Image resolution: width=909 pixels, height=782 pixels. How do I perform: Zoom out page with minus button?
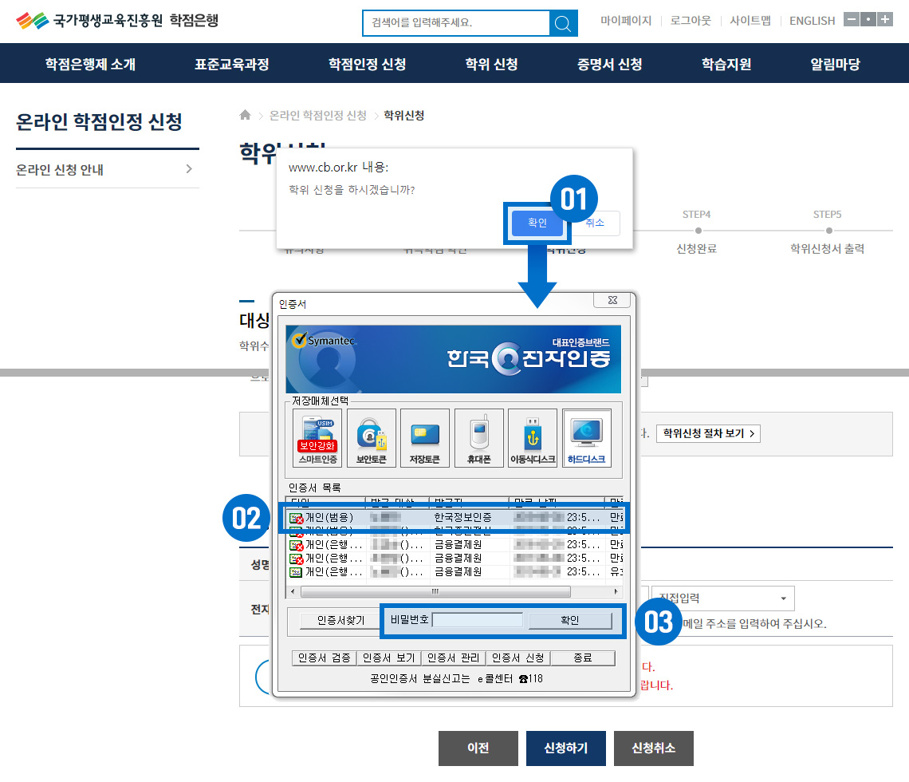pyautogui.click(x=852, y=20)
